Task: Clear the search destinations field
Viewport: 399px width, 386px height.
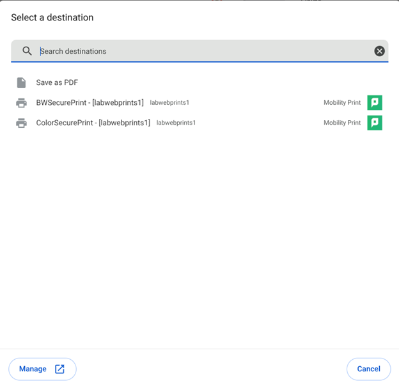Action: [379, 51]
